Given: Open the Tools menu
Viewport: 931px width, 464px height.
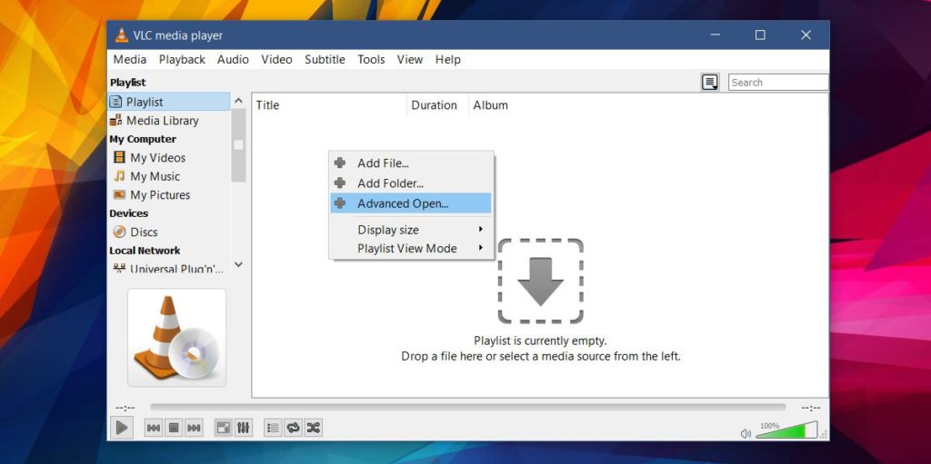Looking at the screenshot, I should (371, 59).
